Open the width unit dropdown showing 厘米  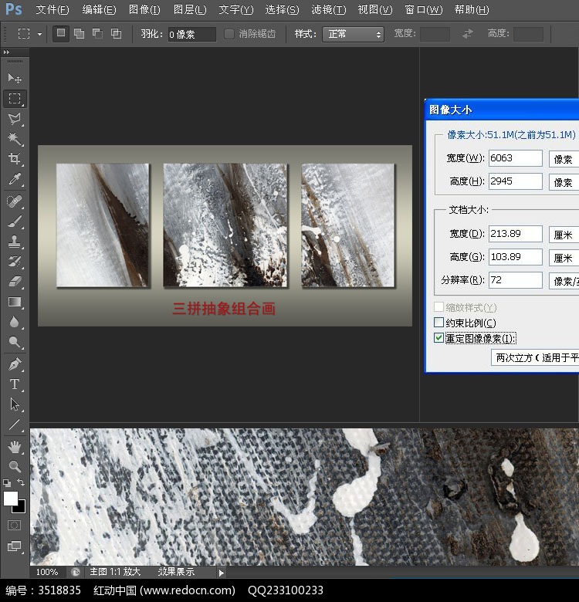tap(564, 234)
